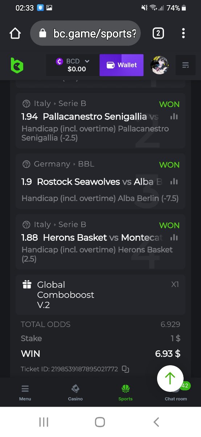Viewport: 201px width, 437px height.
Task: View stats icon for Herons Basket match
Action: pos(174,237)
